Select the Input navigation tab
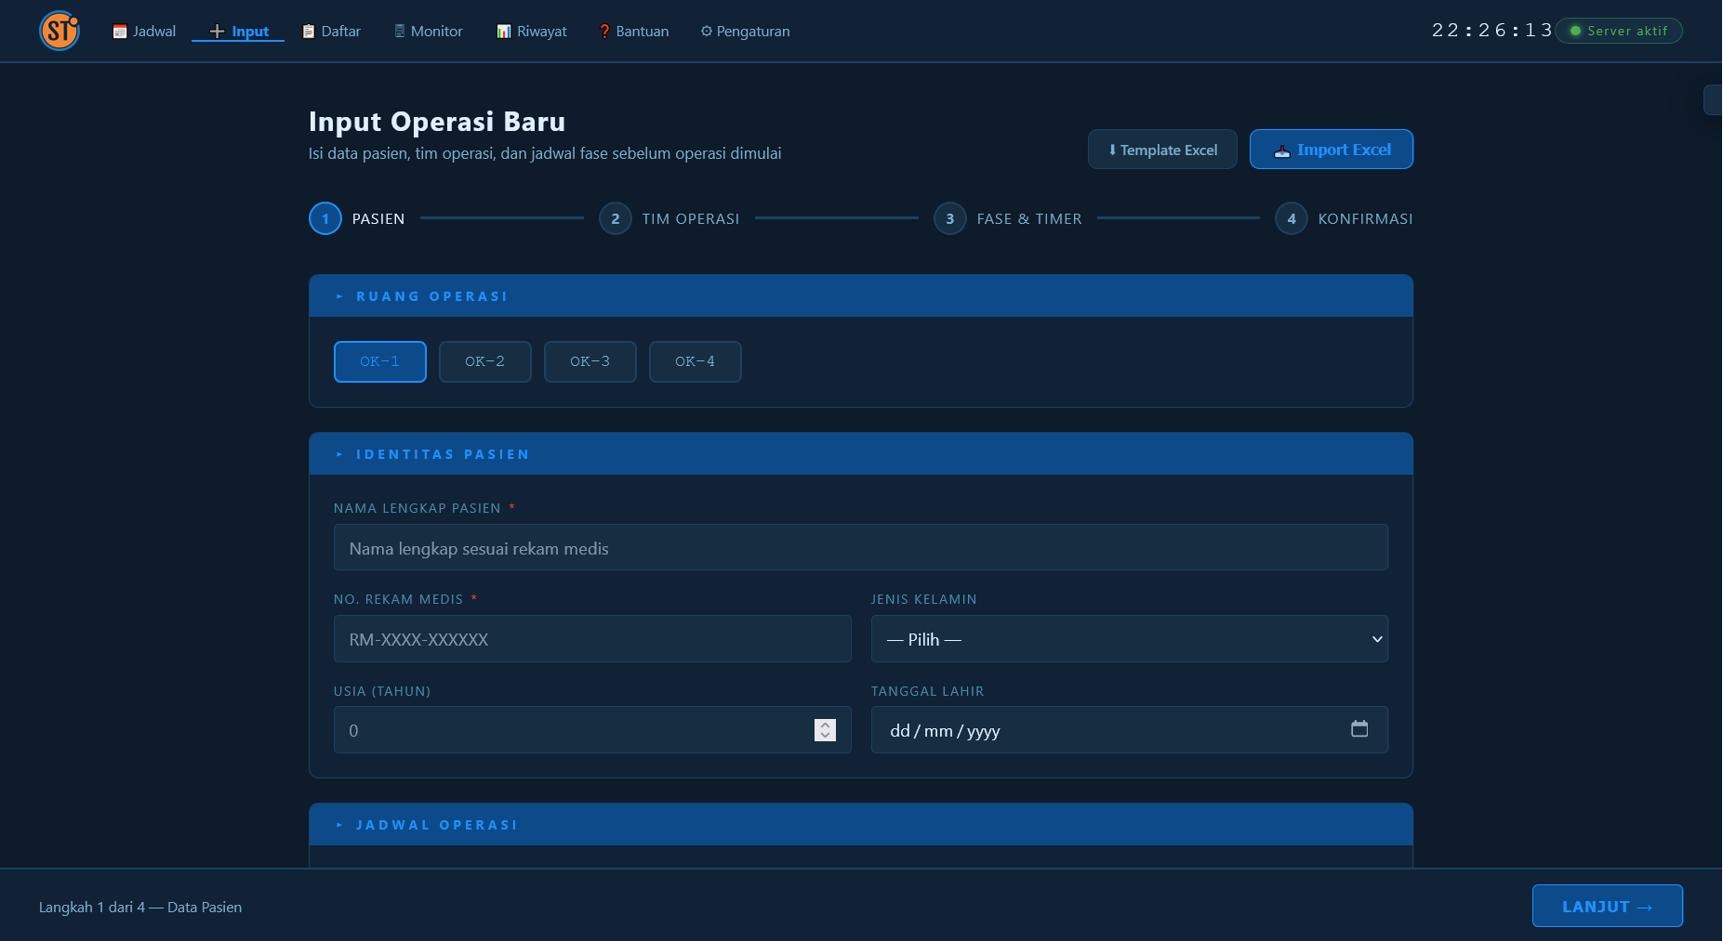The height and width of the screenshot is (941, 1723). point(238,31)
